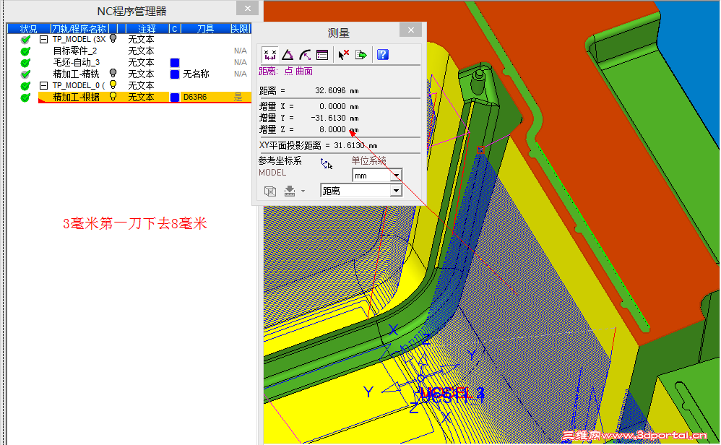The height and width of the screenshot is (445, 721).
Task: Click the XY平面投影距离 31.6130 value
Action: click(x=350, y=145)
